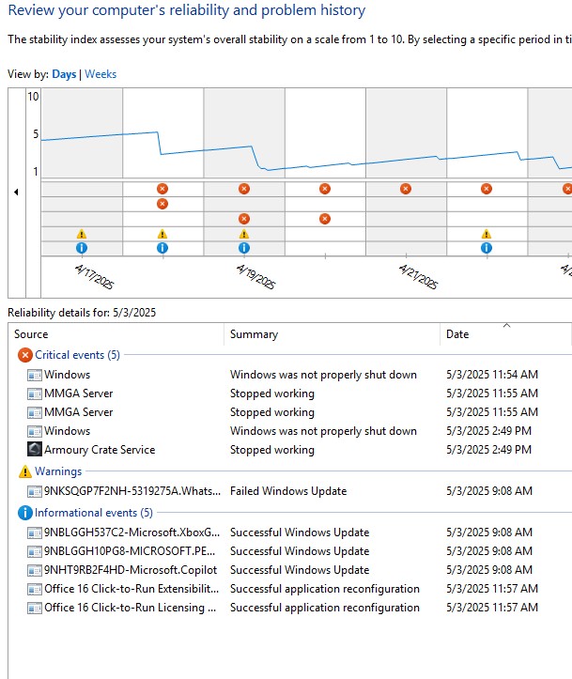Image resolution: width=572 pixels, height=679 pixels.
Task: Click the stability index line graph area above 4/21/2025
Action: (x=406, y=133)
